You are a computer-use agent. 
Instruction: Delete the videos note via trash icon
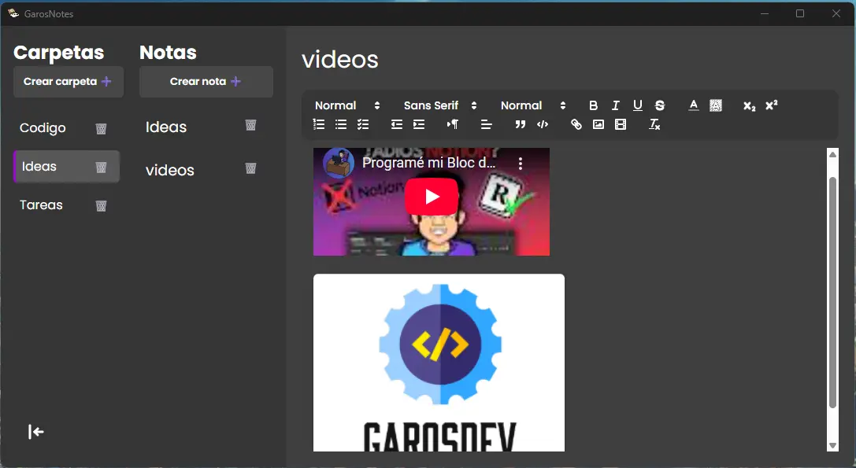pyautogui.click(x=250, y=168)
